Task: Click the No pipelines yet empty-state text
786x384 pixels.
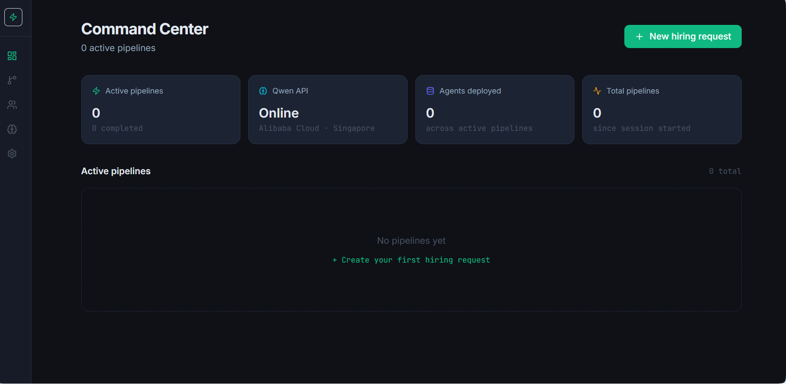Action: point(411,241)
